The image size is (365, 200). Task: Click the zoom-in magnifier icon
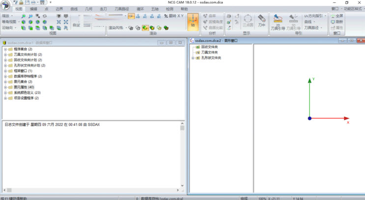click(23, 16)
